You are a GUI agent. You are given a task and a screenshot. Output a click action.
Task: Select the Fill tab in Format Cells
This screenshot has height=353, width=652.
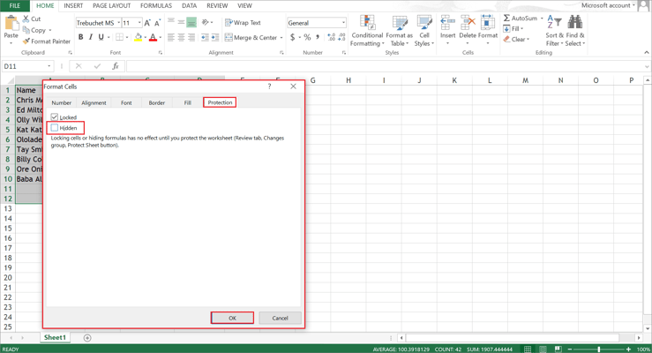point(188,102)
